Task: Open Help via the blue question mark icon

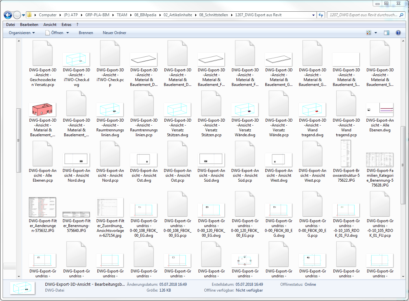Action: point(398,32)
